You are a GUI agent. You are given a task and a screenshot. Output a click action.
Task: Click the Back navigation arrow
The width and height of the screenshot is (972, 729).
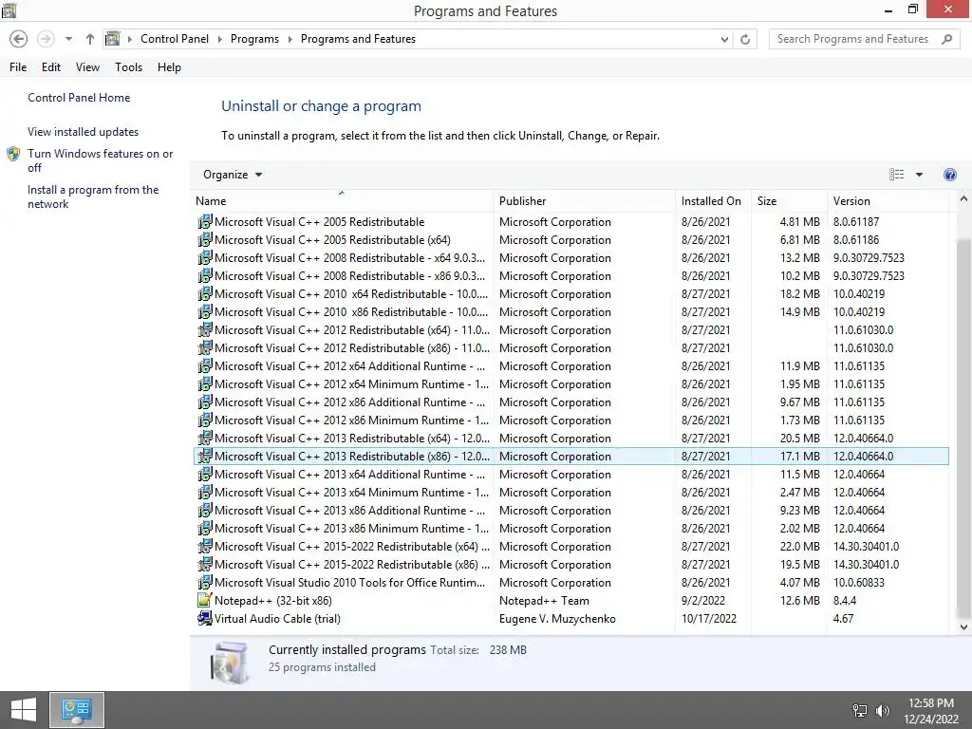click(x=19, y=39)
